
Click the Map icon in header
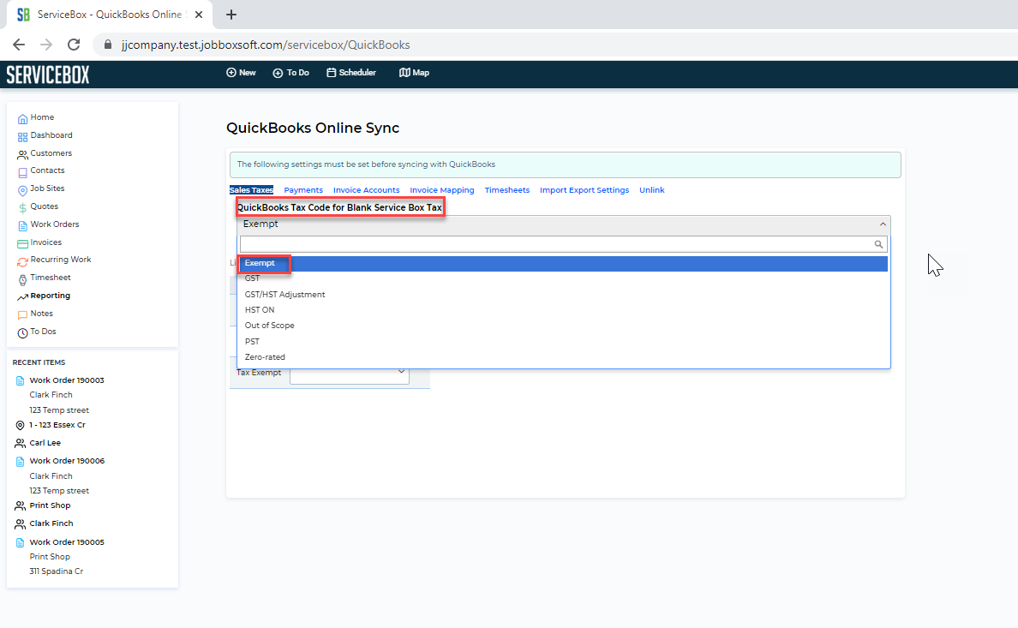point(404,73)
